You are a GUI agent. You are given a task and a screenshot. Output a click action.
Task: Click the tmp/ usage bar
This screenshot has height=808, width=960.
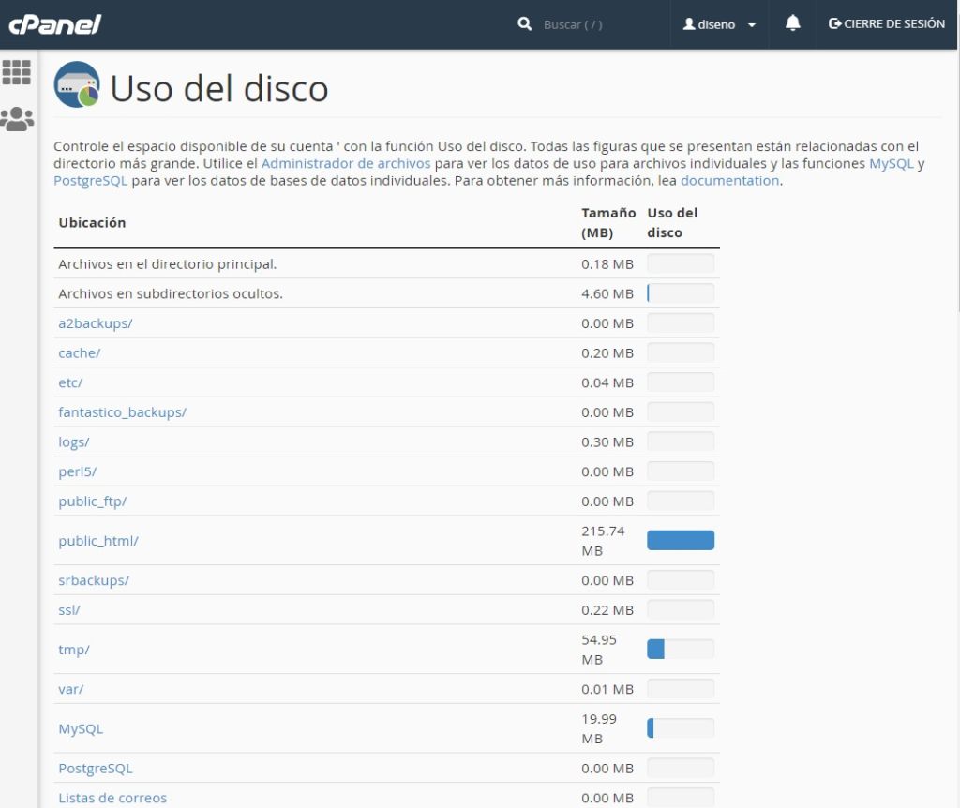(681, 650)
